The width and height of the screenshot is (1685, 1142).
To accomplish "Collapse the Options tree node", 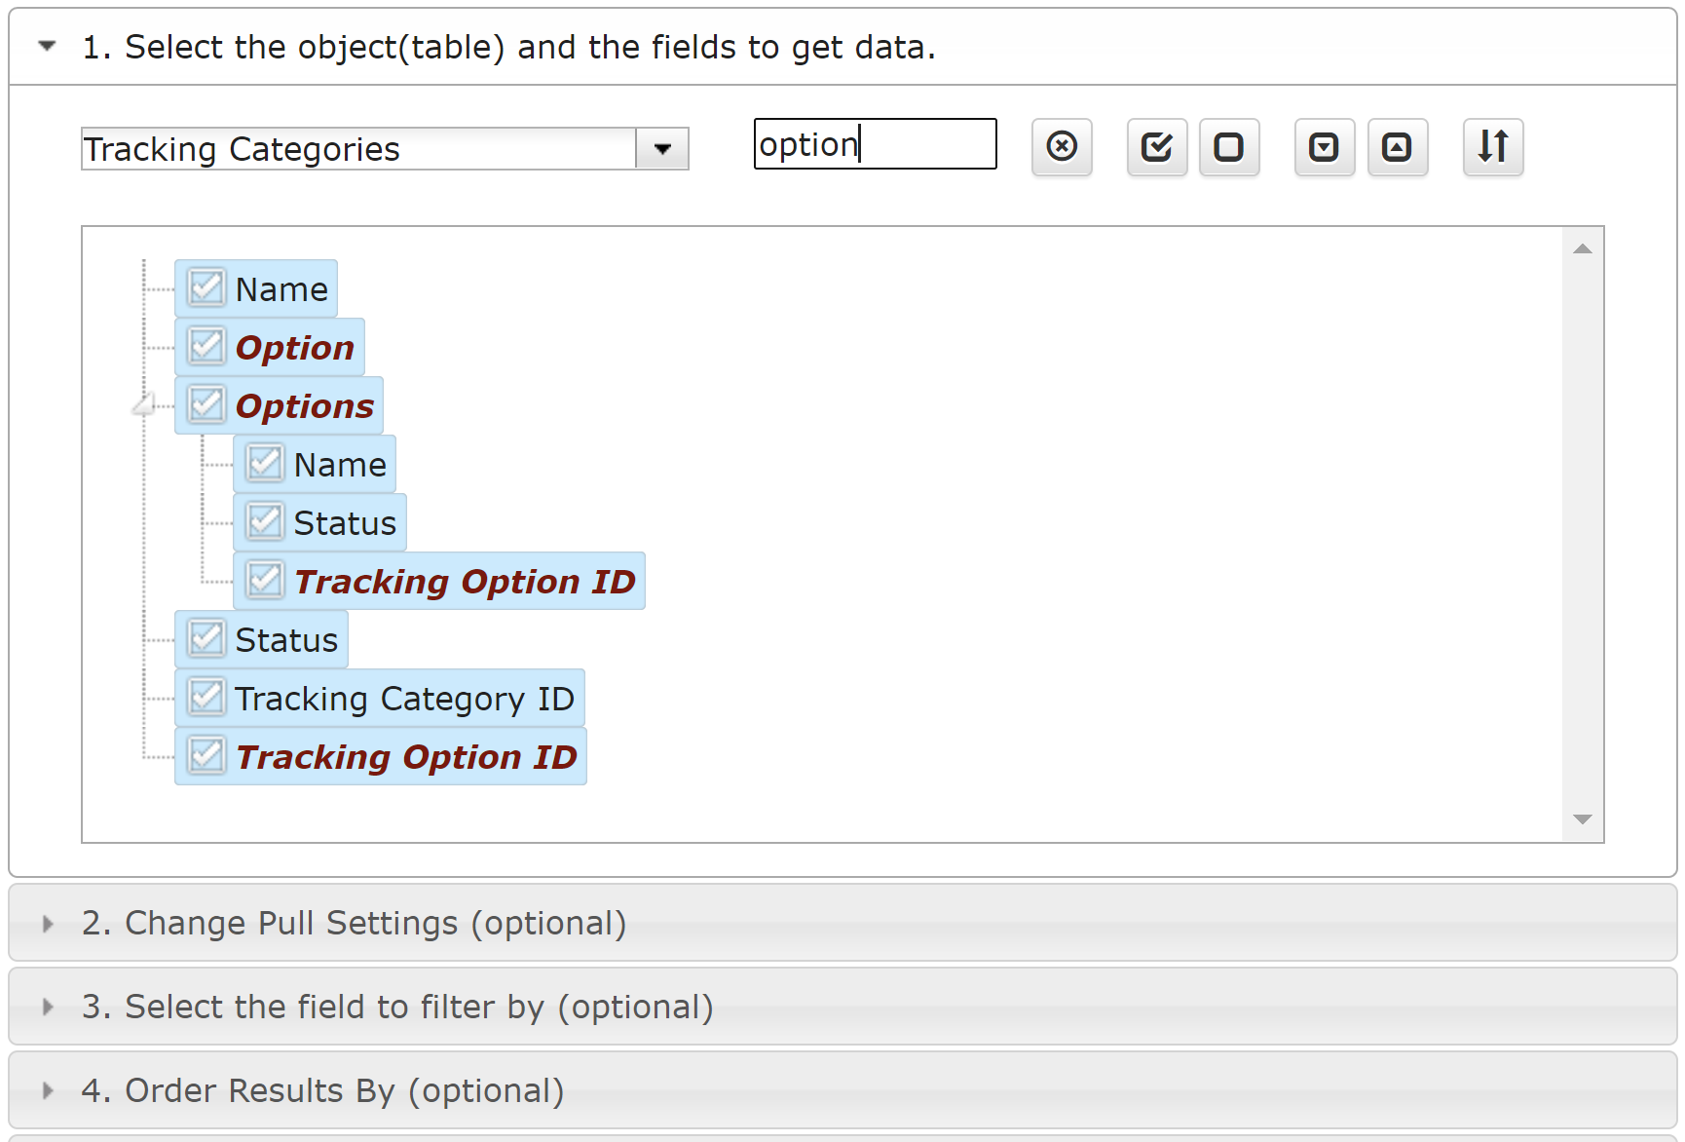I will (144, 404).
